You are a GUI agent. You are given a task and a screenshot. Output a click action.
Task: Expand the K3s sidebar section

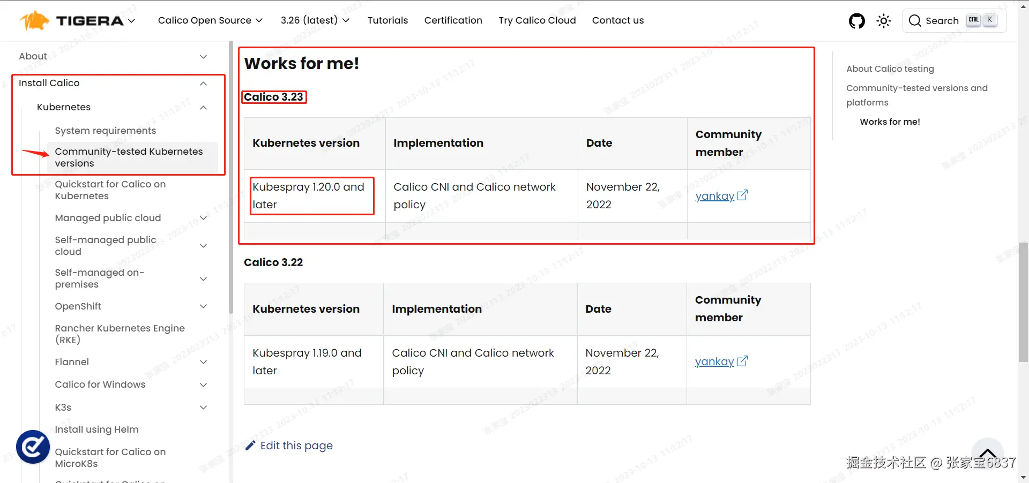203,407
